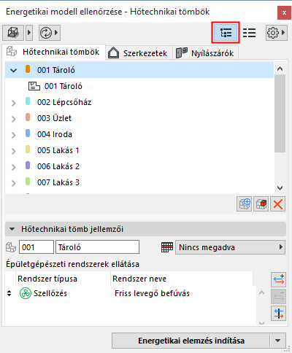292x353 pixels.
Task: Click add new thermal block icon
Action: tap(245, 204)
